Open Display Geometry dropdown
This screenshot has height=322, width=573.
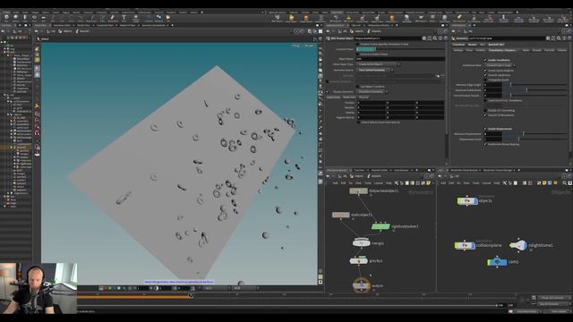click(372, 91)
